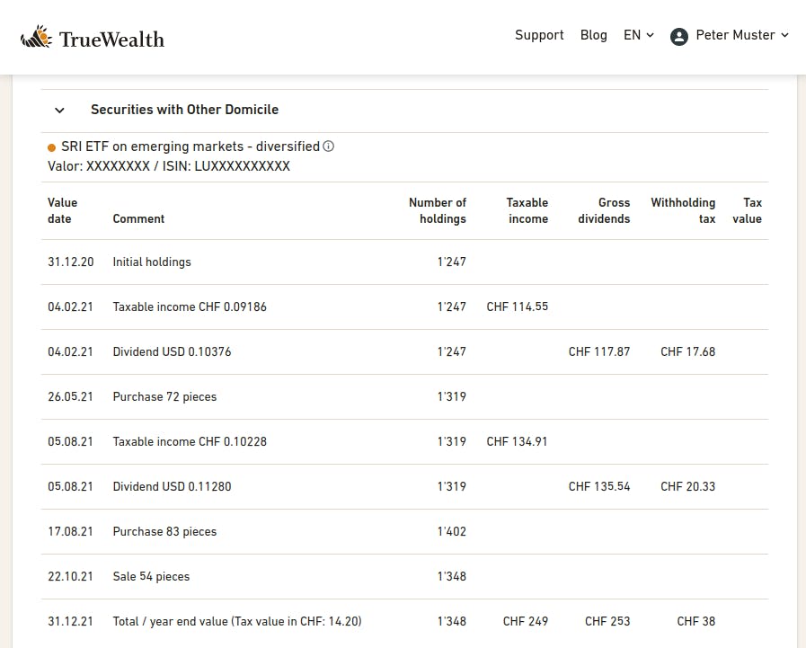Open the Peter Muster account menu
This screenshot has width=806, height=648.
[x=741, y=35]
